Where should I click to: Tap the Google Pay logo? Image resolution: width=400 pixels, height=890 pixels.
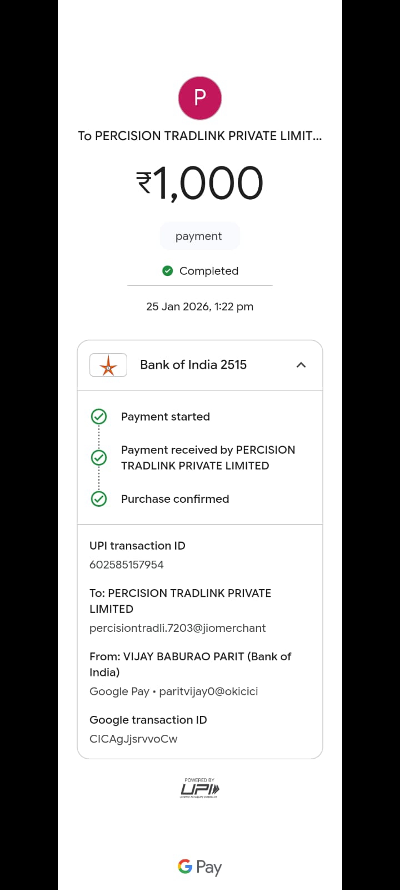coord(200,867)
